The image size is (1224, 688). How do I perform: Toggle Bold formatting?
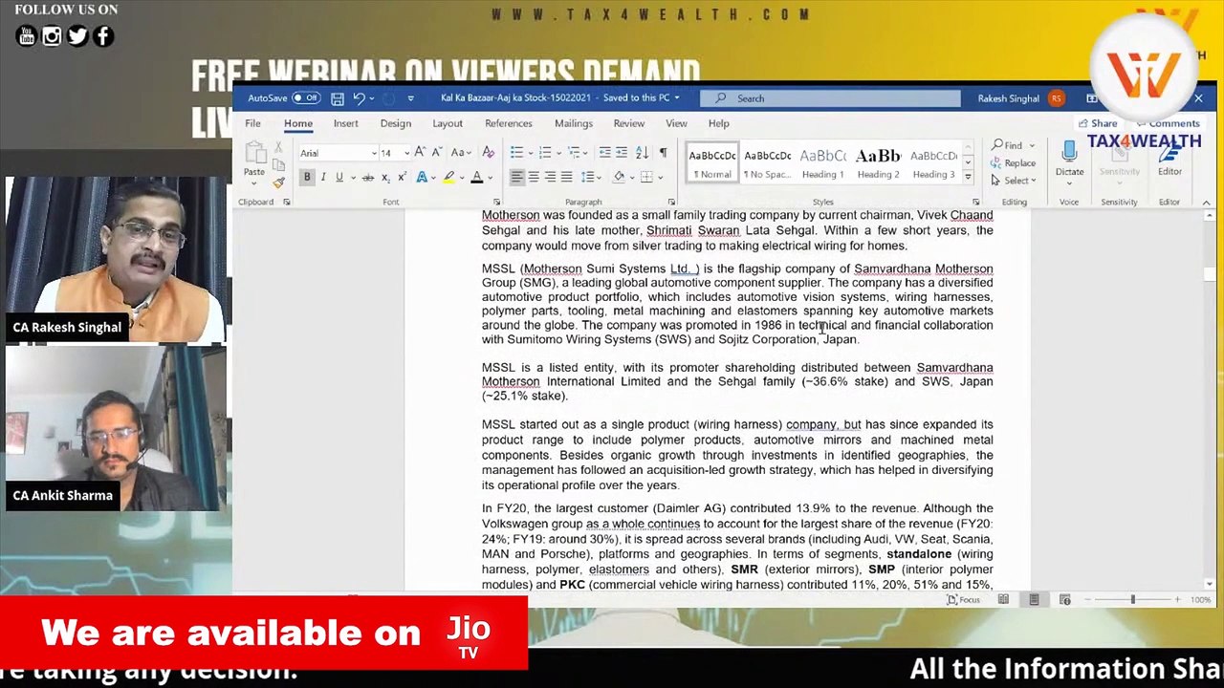click(x=307, y=178)
